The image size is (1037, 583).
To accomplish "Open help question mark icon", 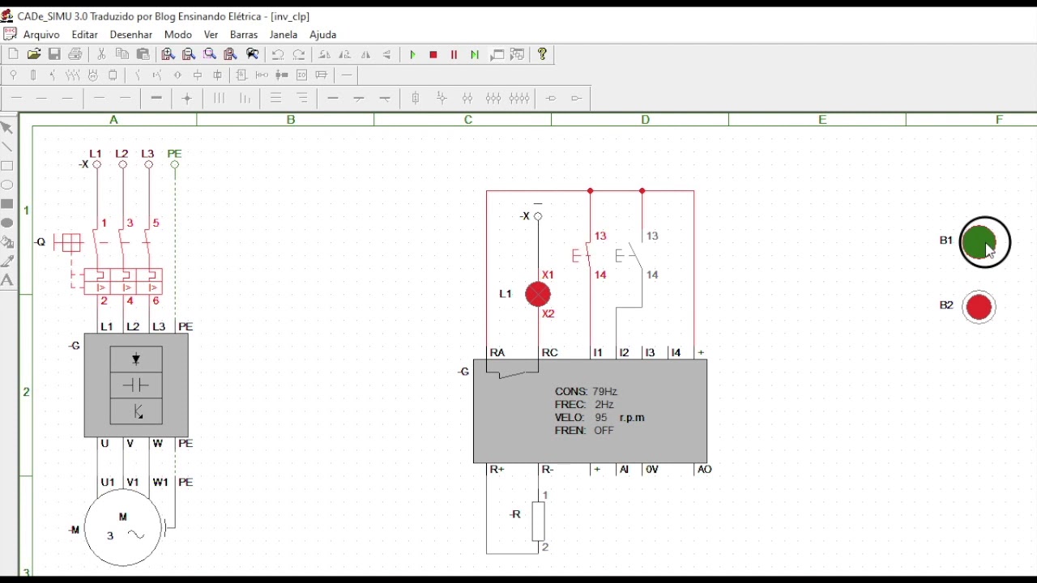I will click(x=543, y=54).
